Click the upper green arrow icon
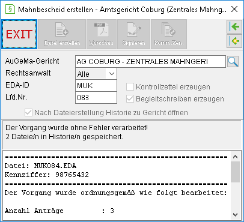Screen dimensions: 244x222 pyautogui.click(x=234, y=26)
